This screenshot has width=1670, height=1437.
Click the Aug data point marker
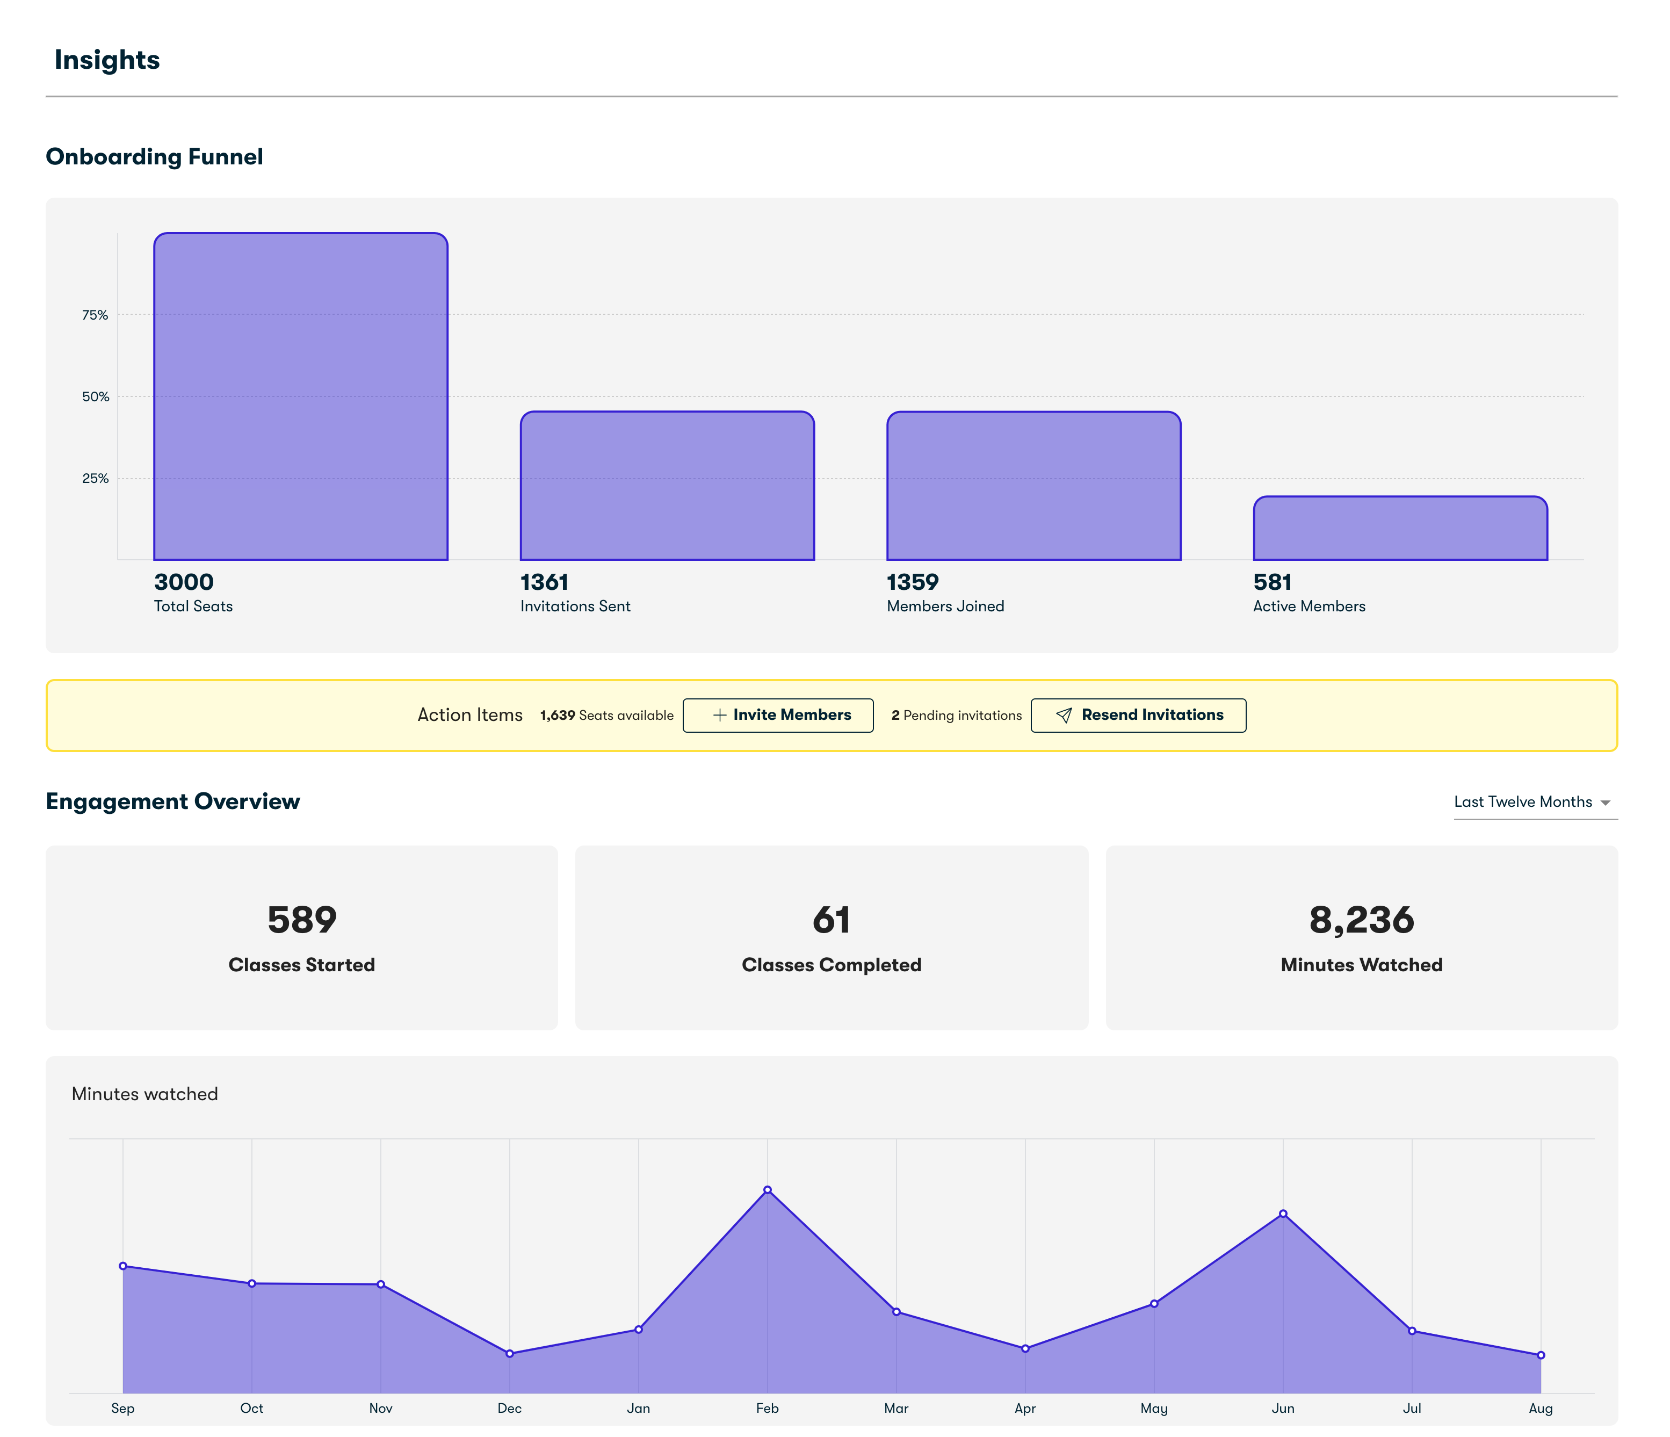coord(1540,1355)
